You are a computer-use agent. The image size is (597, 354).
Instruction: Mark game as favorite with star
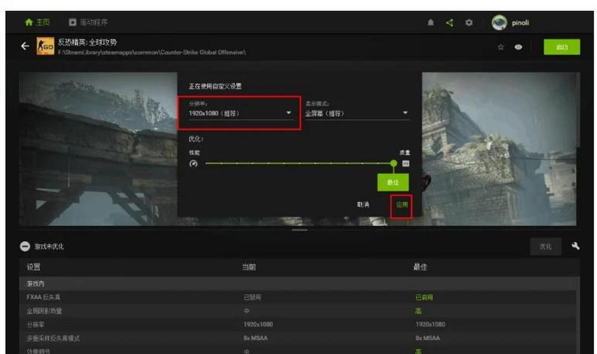point(501,47)
